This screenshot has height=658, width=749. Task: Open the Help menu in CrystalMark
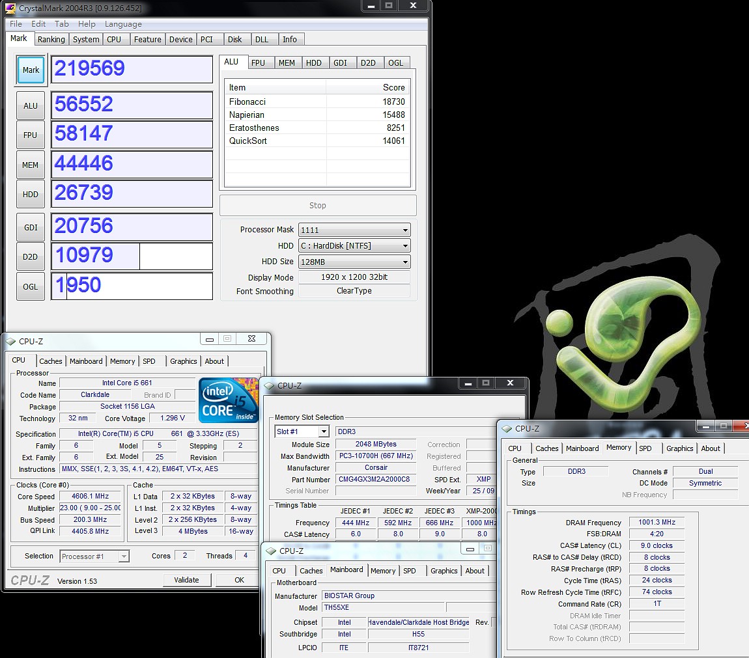(x=87, y=24)
